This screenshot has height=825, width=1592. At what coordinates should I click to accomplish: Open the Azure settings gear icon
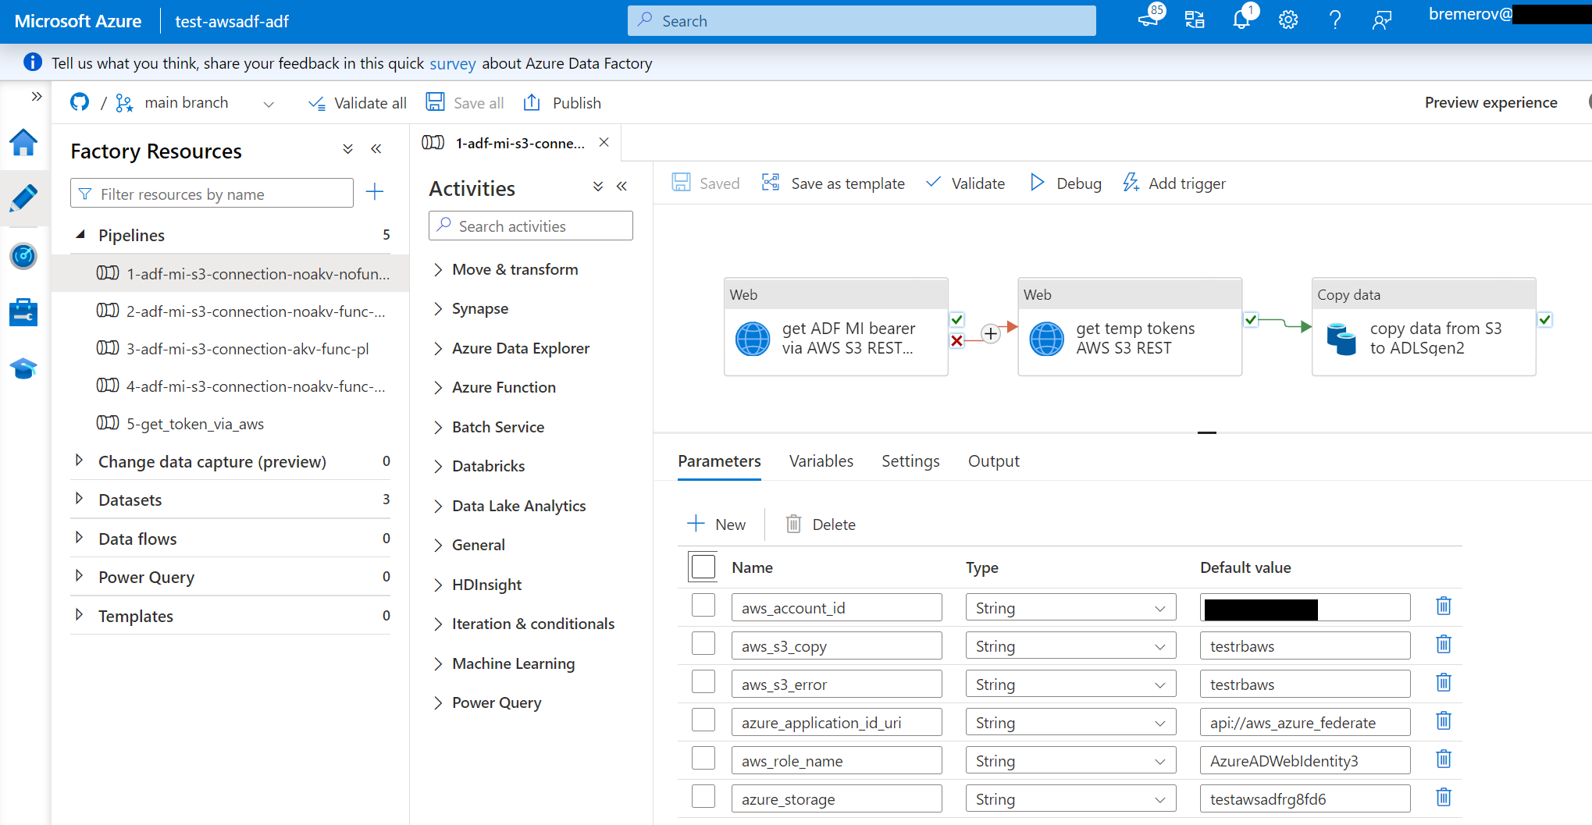pos(1287,20)
